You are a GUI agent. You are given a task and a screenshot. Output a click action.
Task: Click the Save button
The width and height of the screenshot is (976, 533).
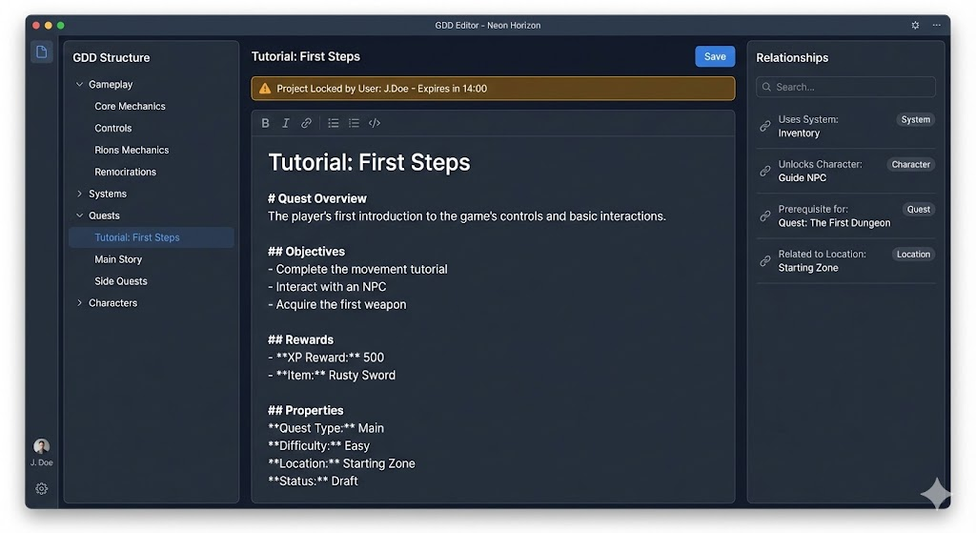715,57
